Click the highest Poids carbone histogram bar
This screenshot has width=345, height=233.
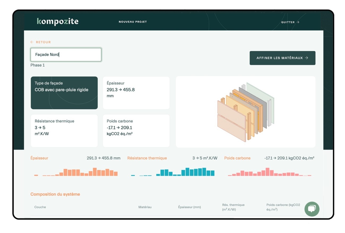(x=268, y=172)
